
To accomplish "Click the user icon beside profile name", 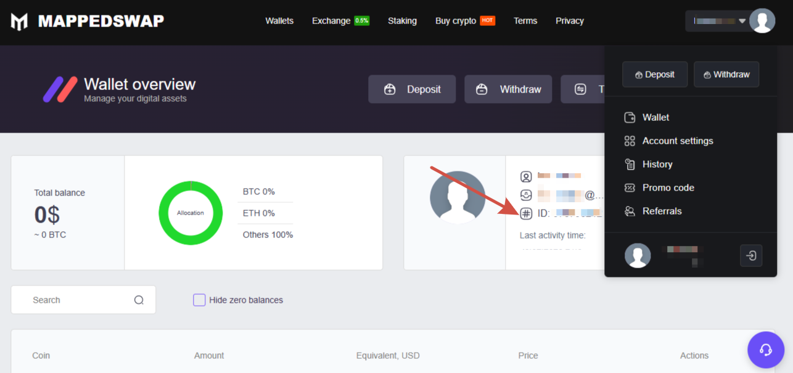I will coord(526,177).
